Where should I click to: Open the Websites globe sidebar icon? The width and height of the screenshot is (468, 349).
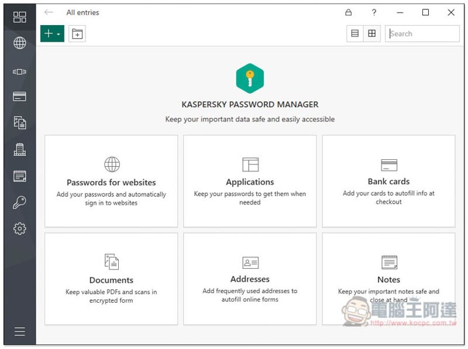pos(19,43)
